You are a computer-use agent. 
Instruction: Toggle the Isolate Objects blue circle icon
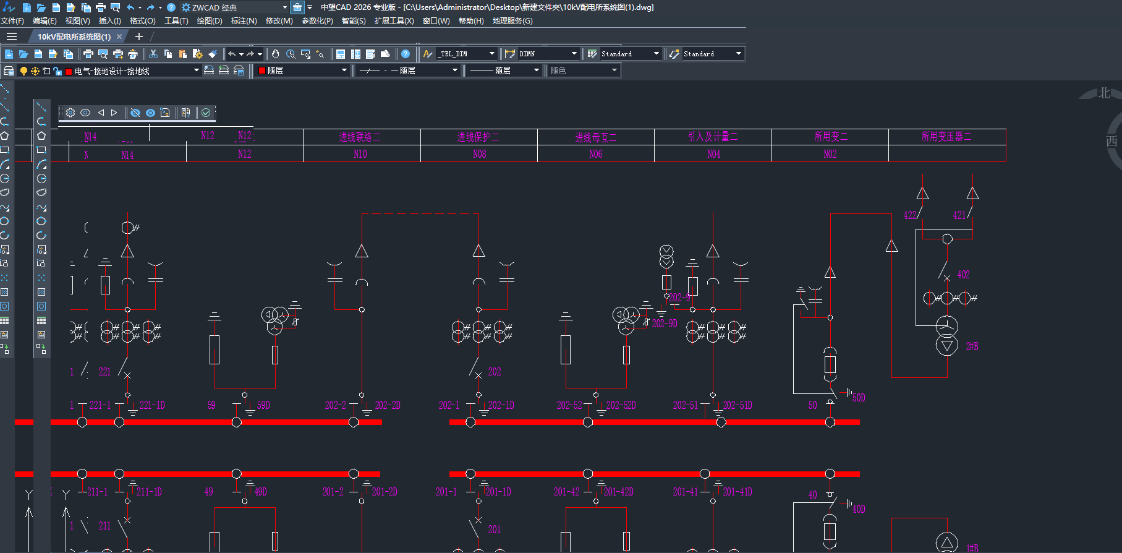(x=150, y=113)
